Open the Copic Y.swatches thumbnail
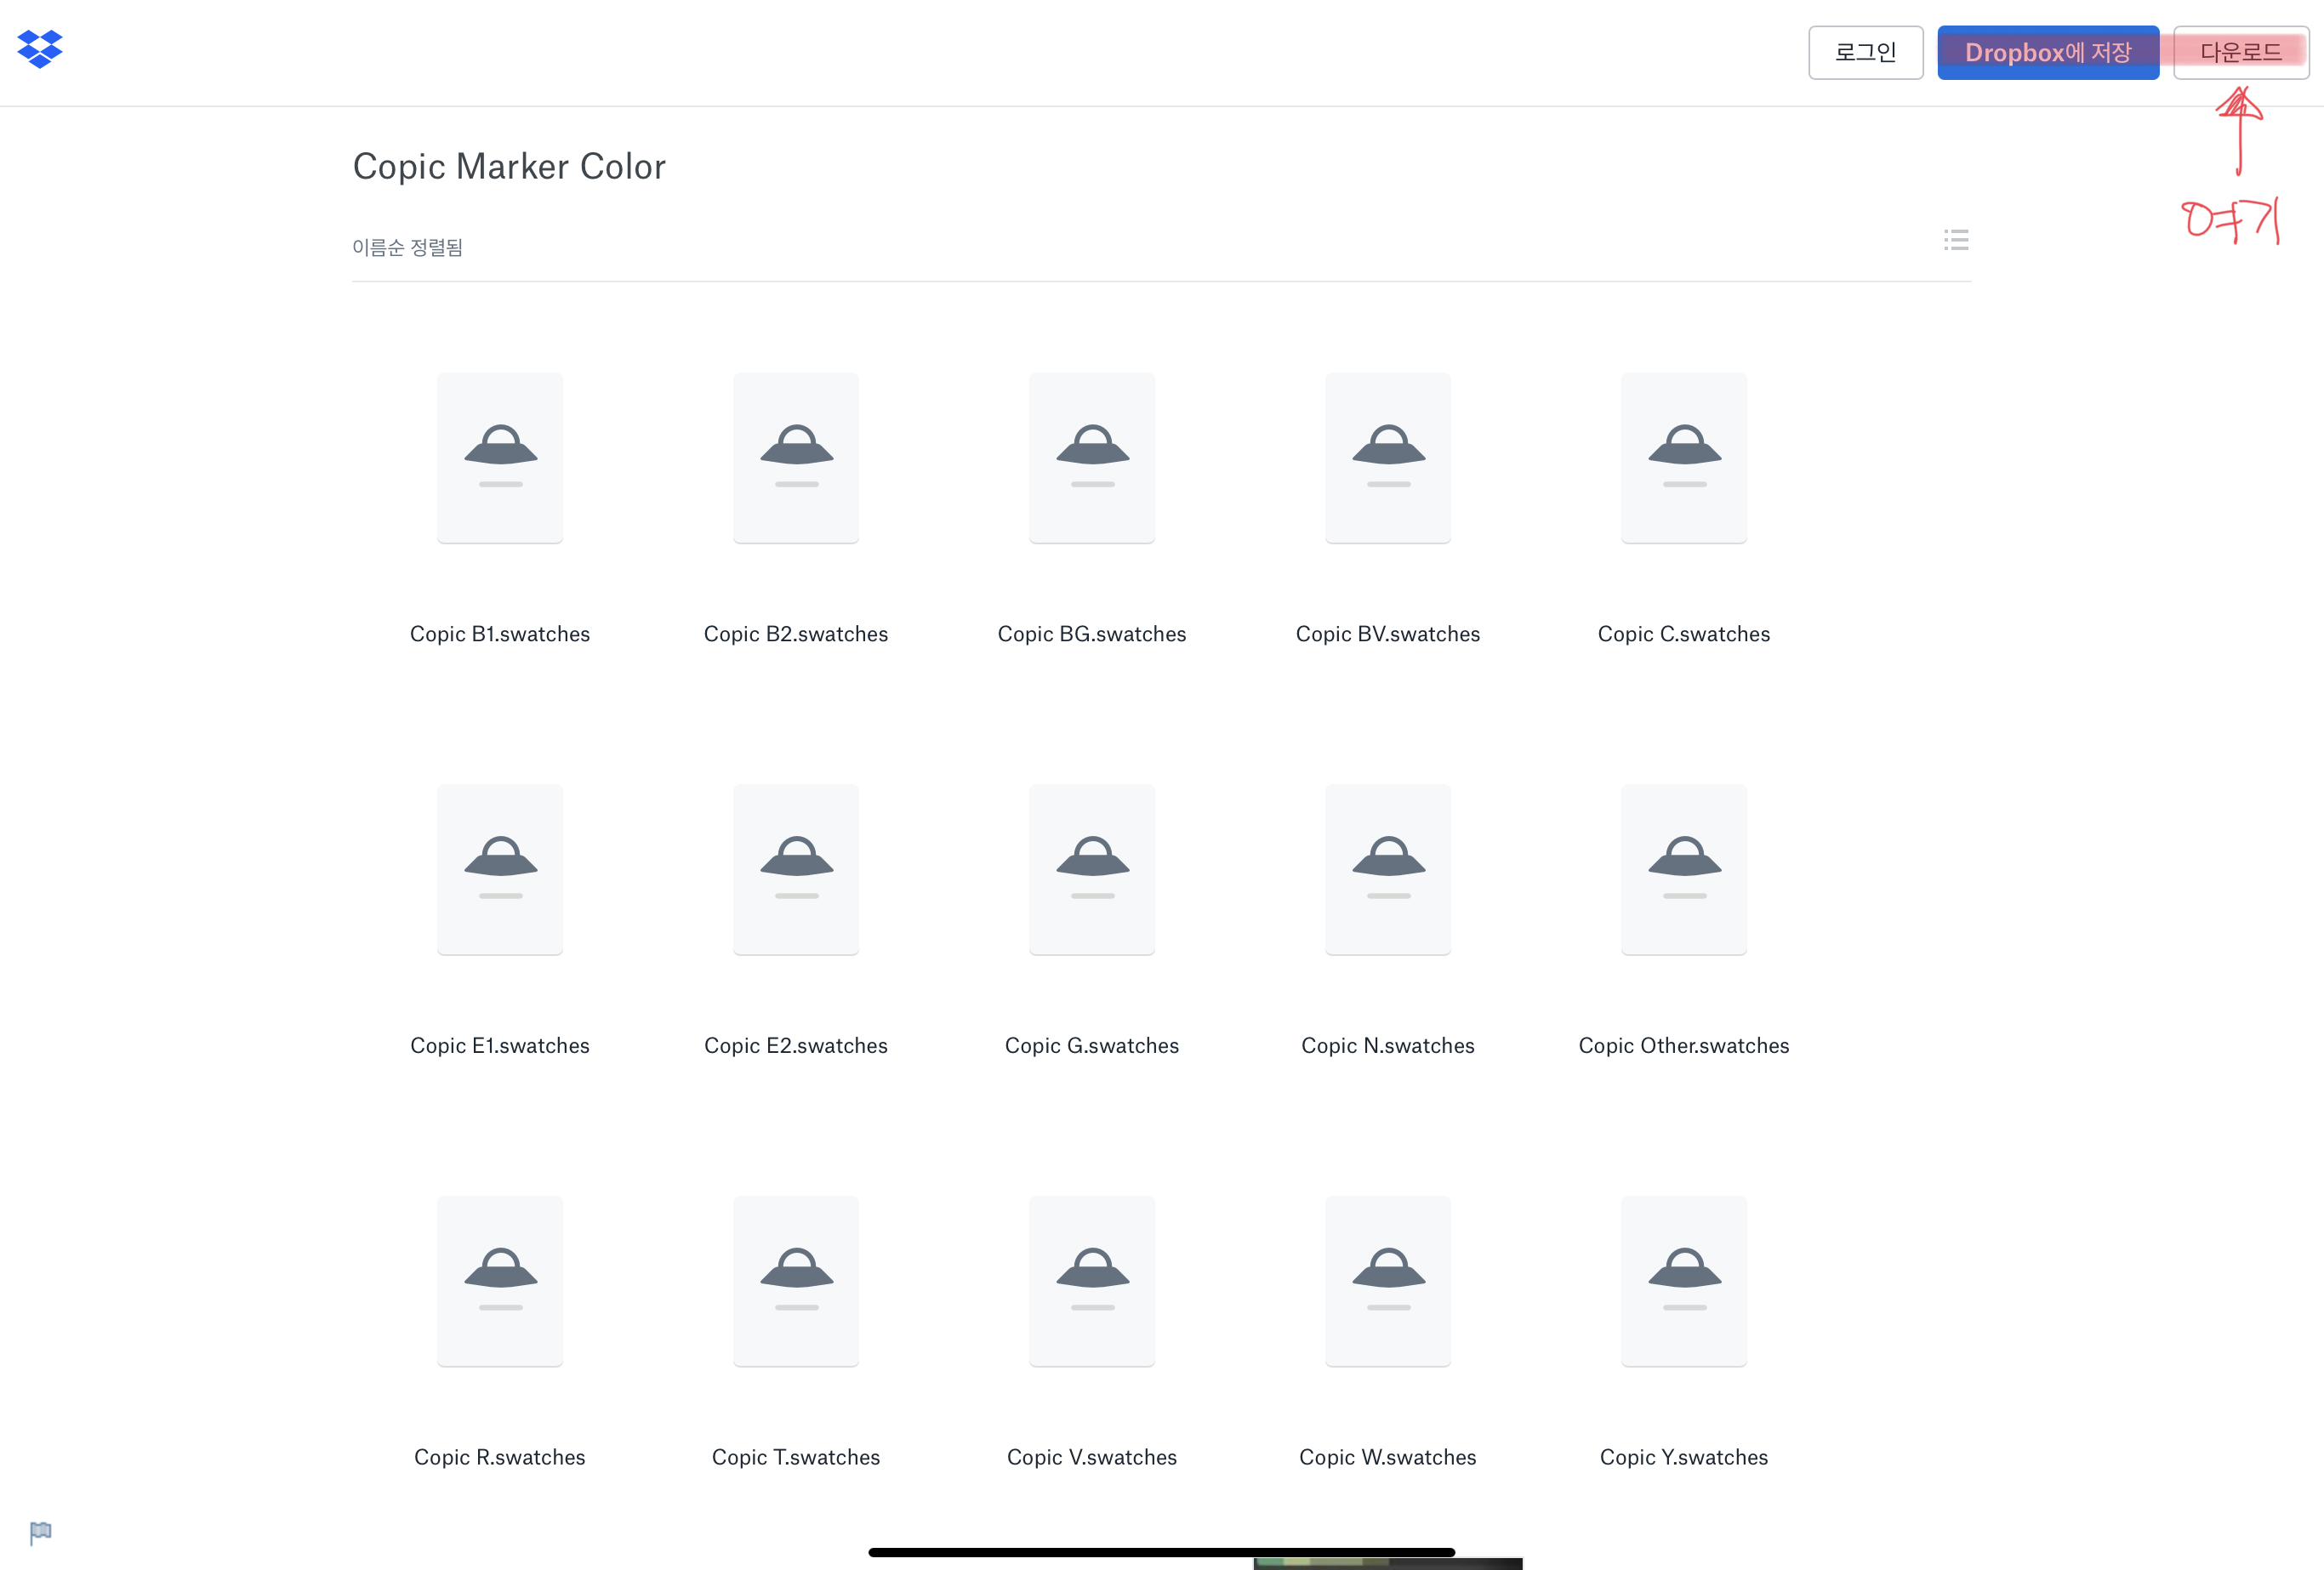 [x=1684, y=1281]
